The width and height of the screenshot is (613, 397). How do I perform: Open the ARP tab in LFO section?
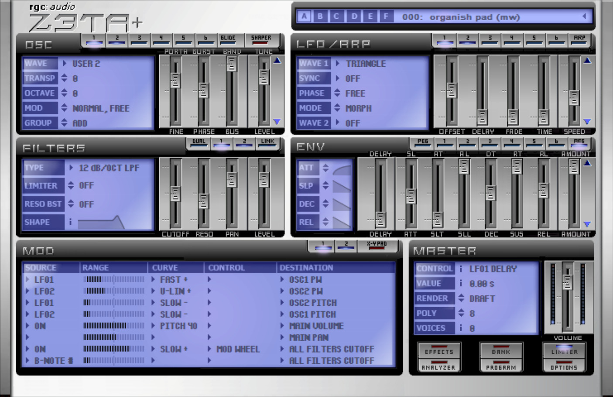[579, 40]
